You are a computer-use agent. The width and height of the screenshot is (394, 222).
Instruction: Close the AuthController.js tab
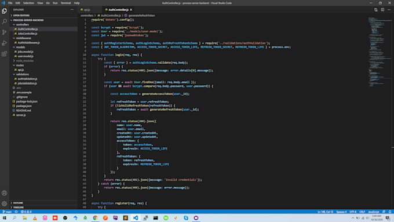click(x=131, y=10)
